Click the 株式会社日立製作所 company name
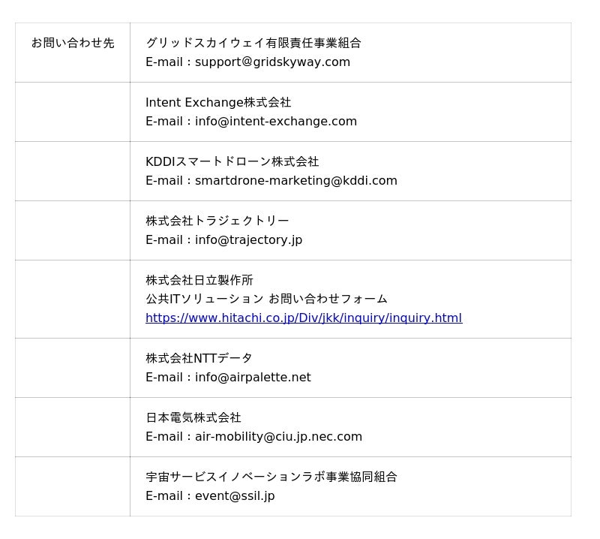 (199, 280)
